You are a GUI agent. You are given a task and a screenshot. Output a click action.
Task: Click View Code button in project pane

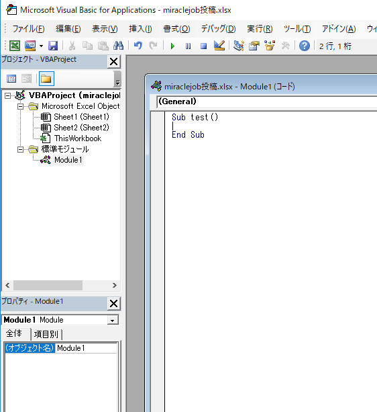coord(11,79)
